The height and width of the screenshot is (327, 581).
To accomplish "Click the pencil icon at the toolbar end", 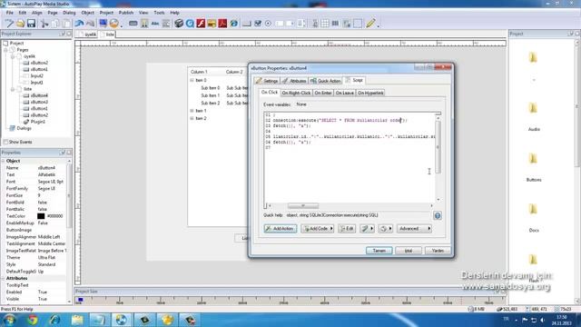I will [370, 24].
